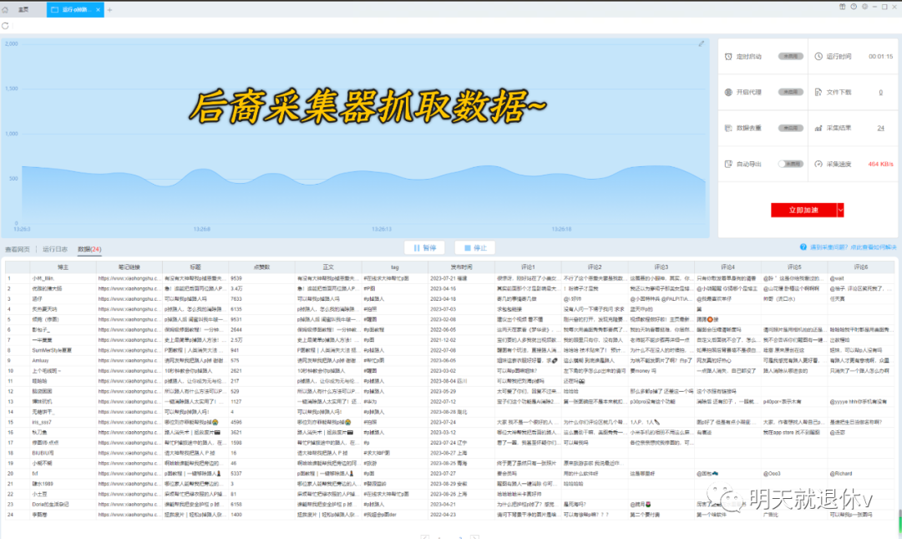
Task: Close the active 运行 task tab
Action: pos(99,9)
